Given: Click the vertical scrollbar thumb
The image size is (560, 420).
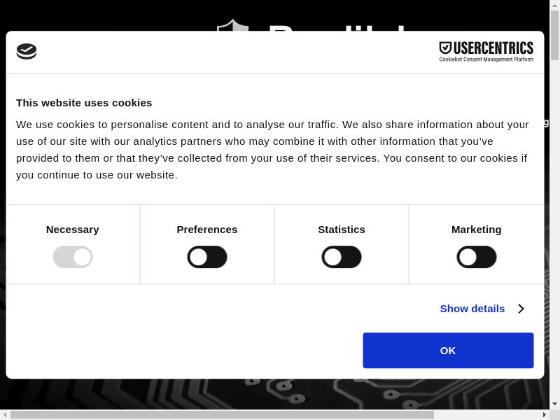Looking at the screenshot, I should [x=554, y=35].
